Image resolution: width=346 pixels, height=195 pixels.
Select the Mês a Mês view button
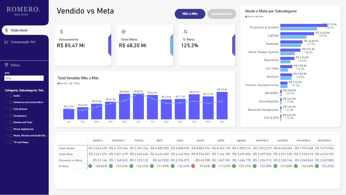point(190,14)
